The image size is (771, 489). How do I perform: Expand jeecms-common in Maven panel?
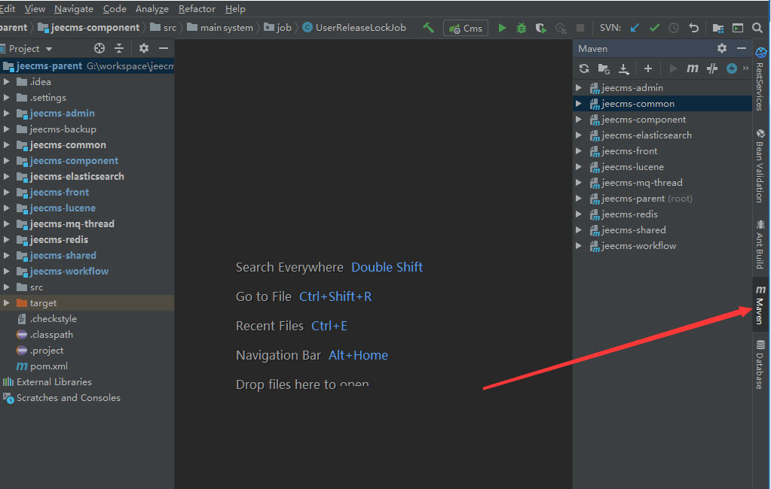[x=579, y=104]
